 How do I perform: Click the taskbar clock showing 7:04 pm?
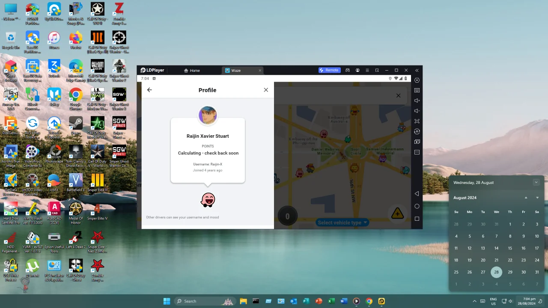(x=526, y=301)
